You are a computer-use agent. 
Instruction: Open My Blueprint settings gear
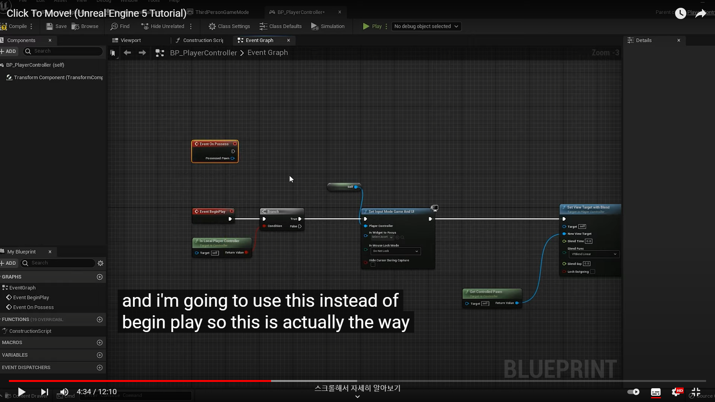(x=100, y=263)
